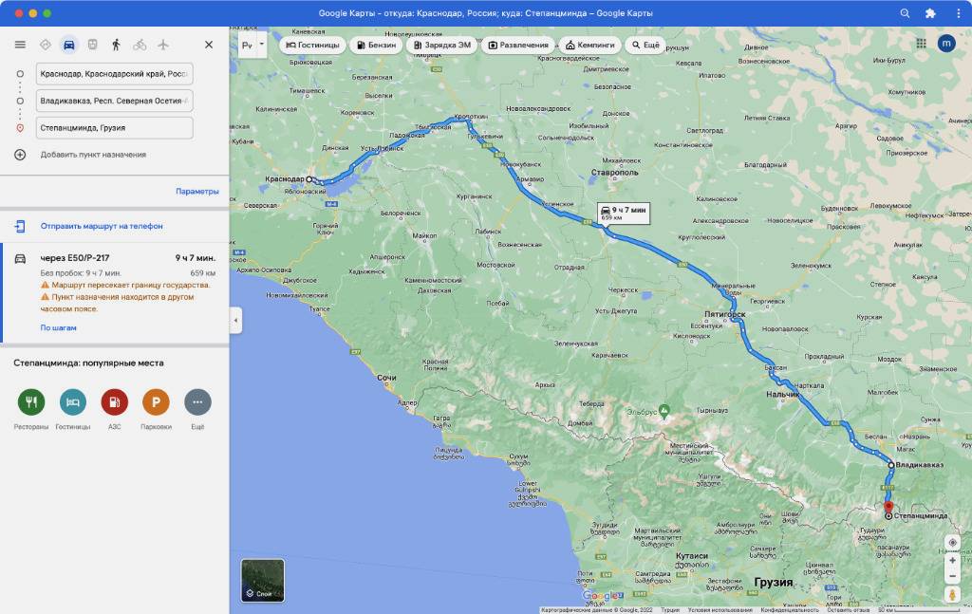This screenshot has height=614, width=972.
Task: Click Отправить маршрут на телефон
Action: pos(101,226)
